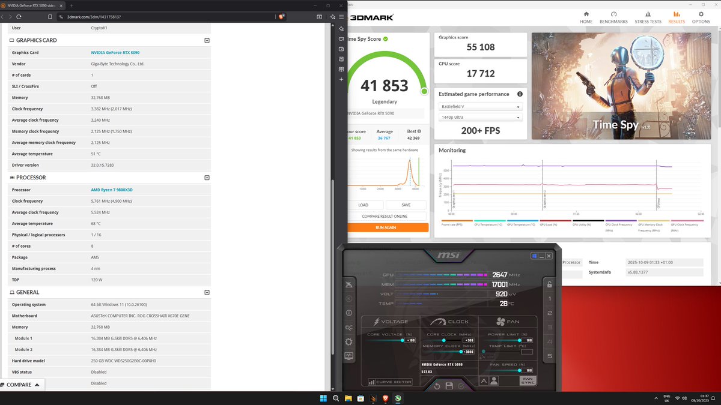Select Afterburner profile slot 1
This screenshot has width=721, height=405.
coord(549,299)
